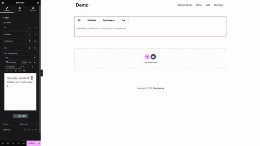This screenshot has width=260, height=146.
Task: Open dynamic tags for the description editor
Action: 35,62
